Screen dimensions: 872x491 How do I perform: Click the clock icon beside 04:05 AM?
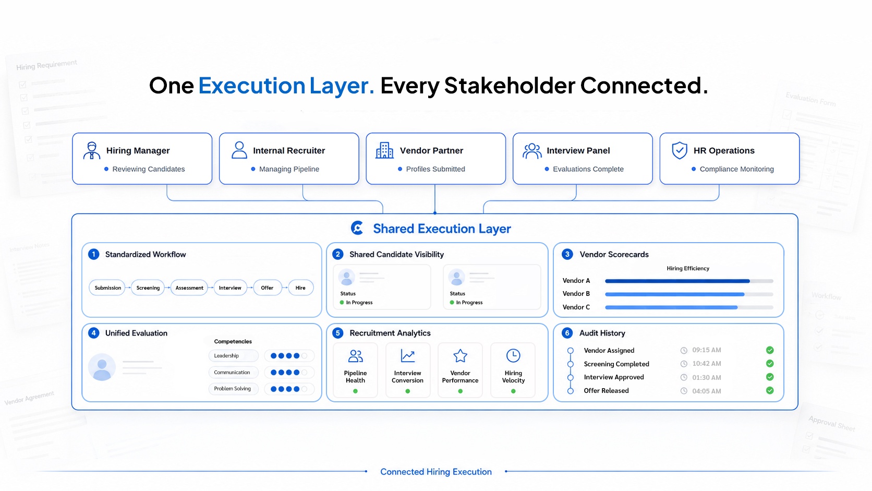coord(684,391)
